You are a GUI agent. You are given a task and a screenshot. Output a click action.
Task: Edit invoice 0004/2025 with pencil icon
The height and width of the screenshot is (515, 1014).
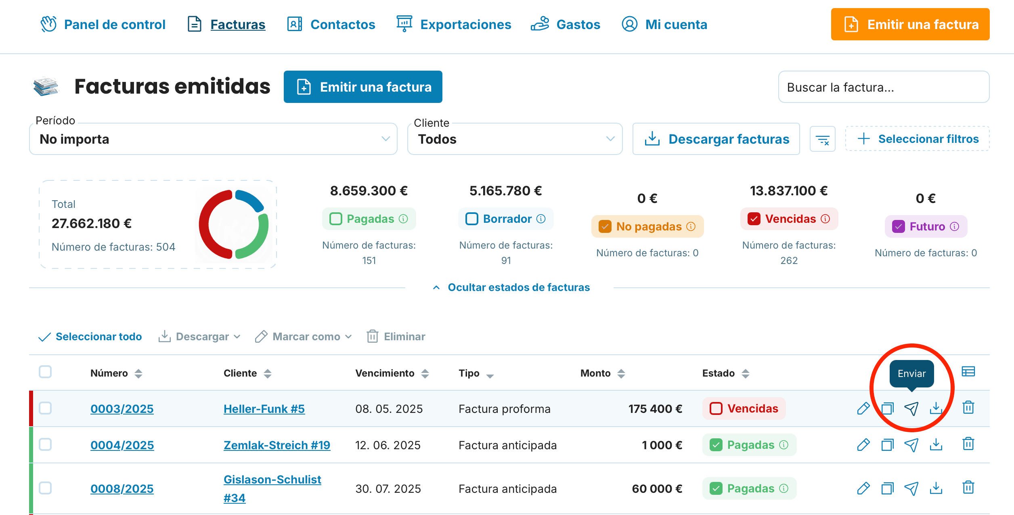tap(863, 445)
